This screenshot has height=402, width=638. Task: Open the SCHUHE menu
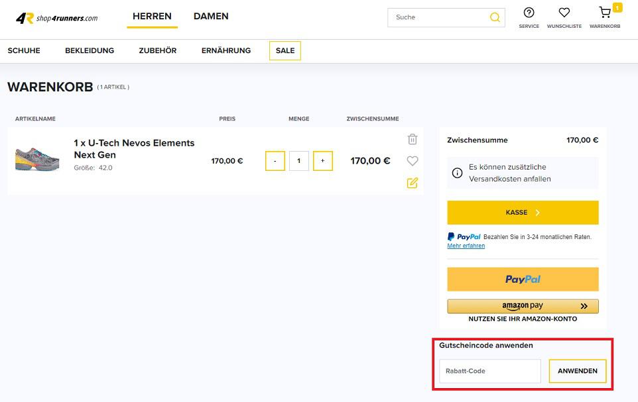pyautogui.click(x=24, y=50)
